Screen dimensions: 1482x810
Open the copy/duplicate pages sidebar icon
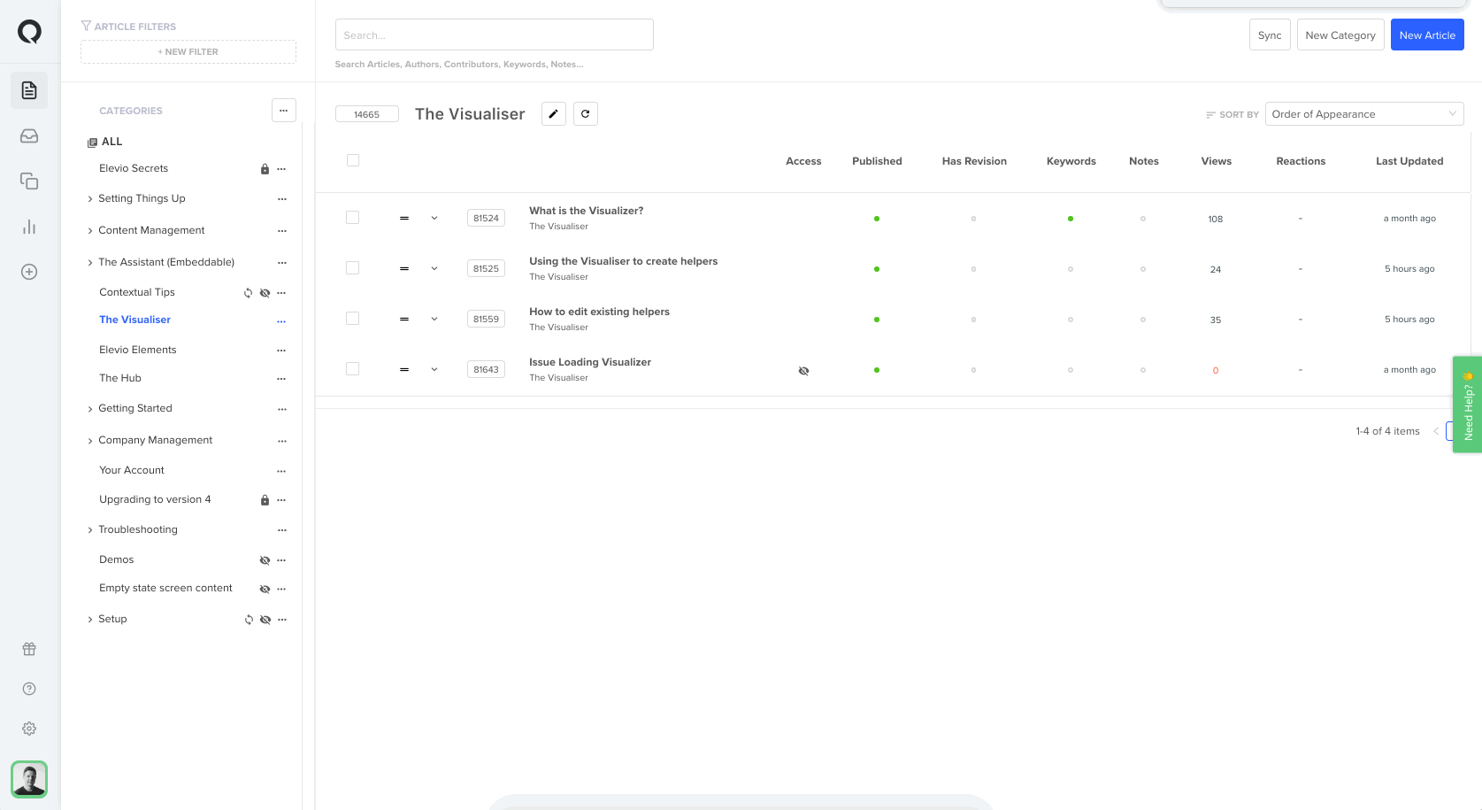tap(29, 181)
